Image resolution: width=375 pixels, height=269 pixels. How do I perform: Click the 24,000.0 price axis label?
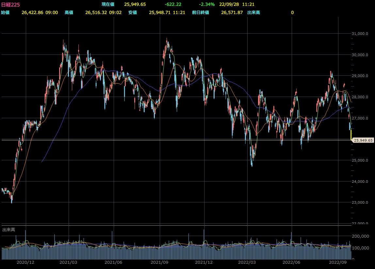tap(360, 181)
